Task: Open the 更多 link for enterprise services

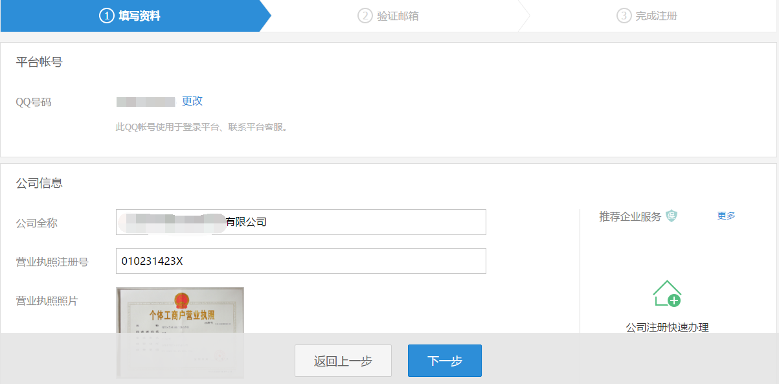Action: point(726,216)
